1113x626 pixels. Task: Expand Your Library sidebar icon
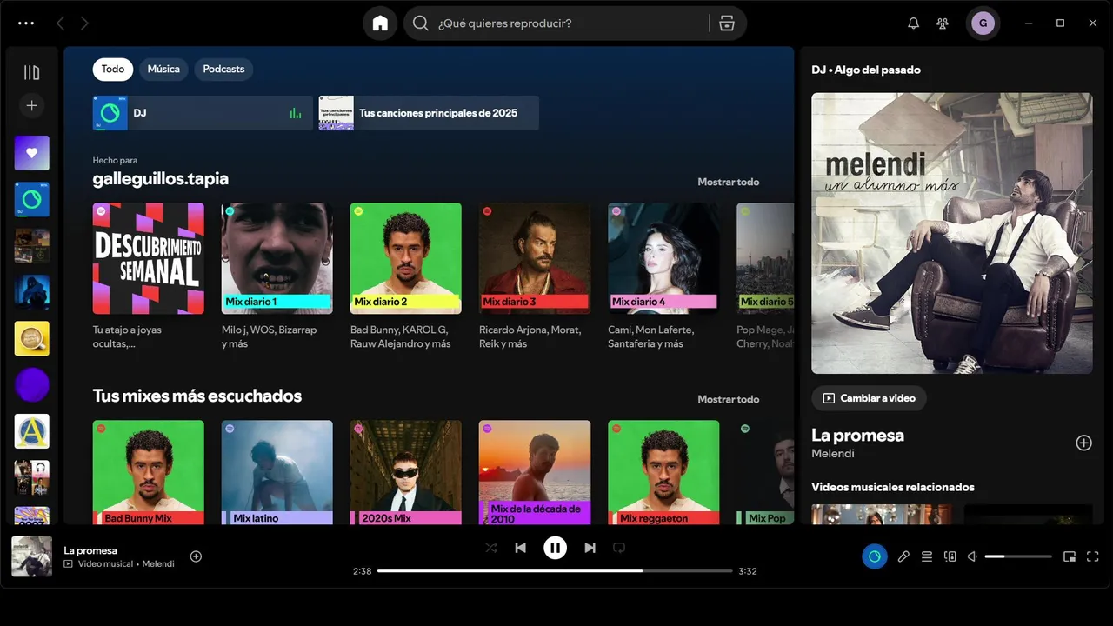coord(32,72)
